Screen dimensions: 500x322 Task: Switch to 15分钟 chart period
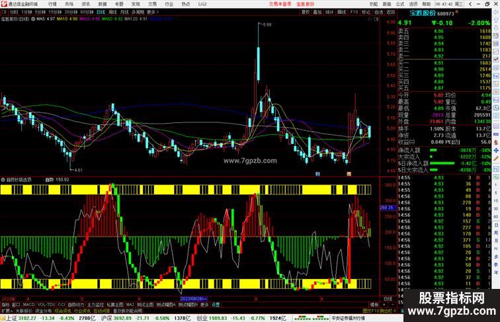click(55, 12)
